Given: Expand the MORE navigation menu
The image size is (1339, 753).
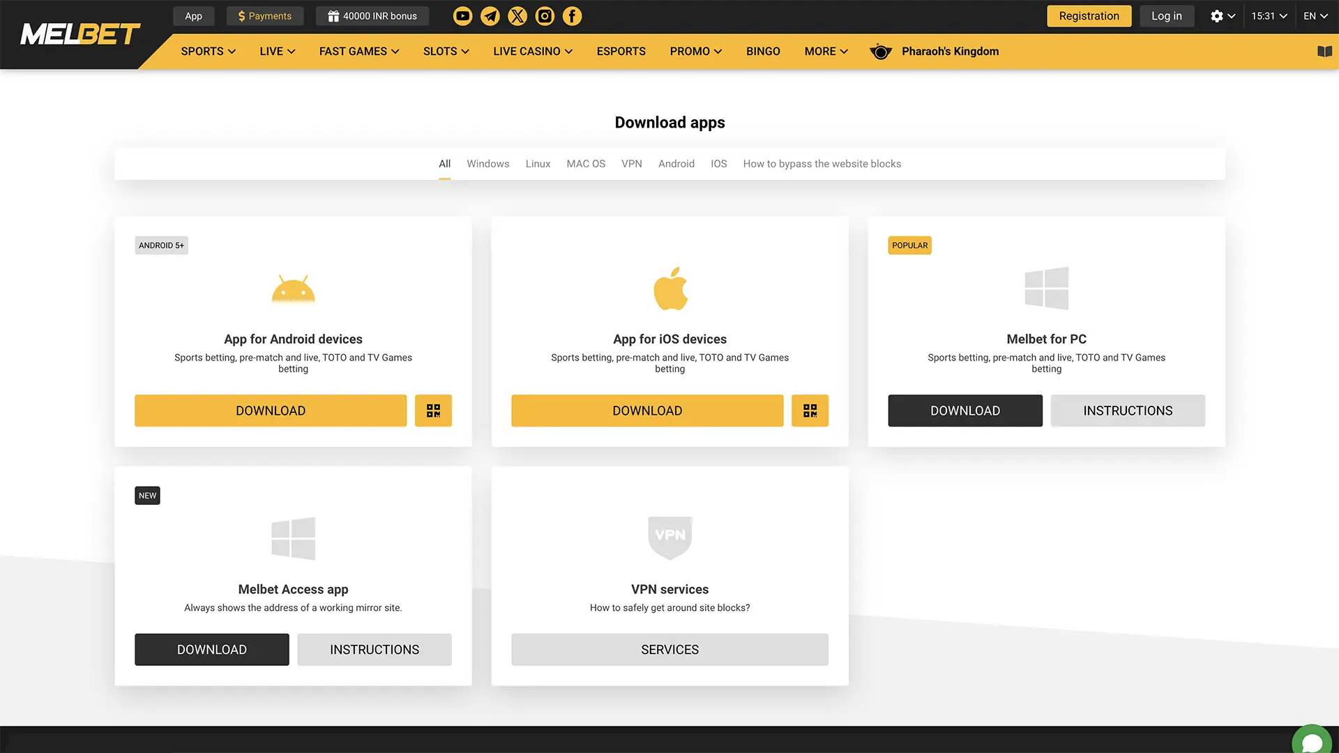Looking at the screenshot, I should 825,51.
